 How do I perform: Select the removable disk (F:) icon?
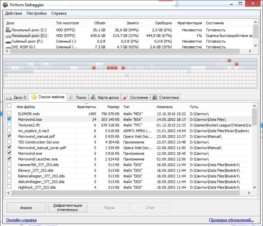(x=8, y=42)
